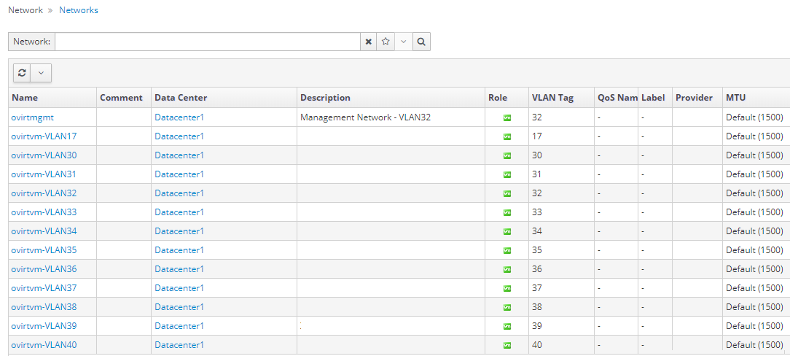Screen dimensions: 790x356
Task: Bookmark the current search with star icon
Action: tap(386, 42)
